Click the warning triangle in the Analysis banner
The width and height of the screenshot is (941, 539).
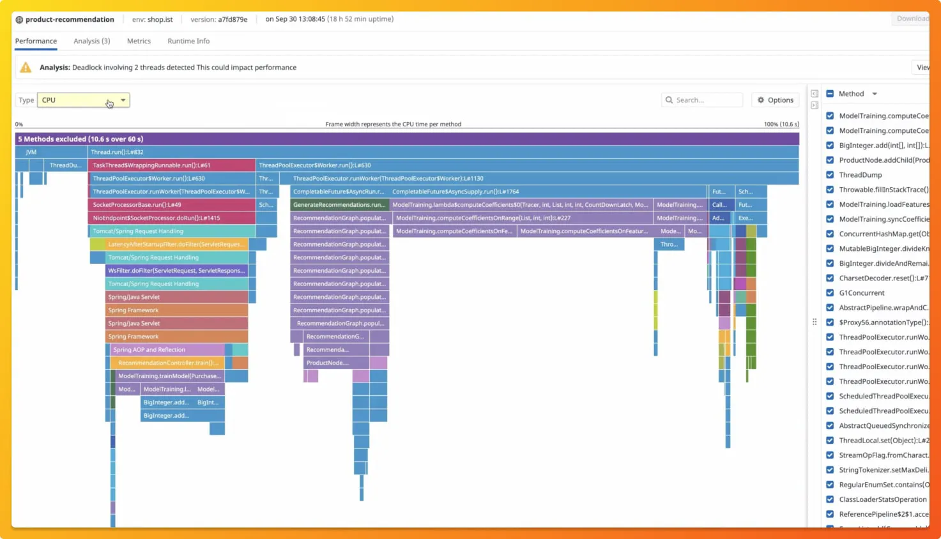tap(26, 67)
